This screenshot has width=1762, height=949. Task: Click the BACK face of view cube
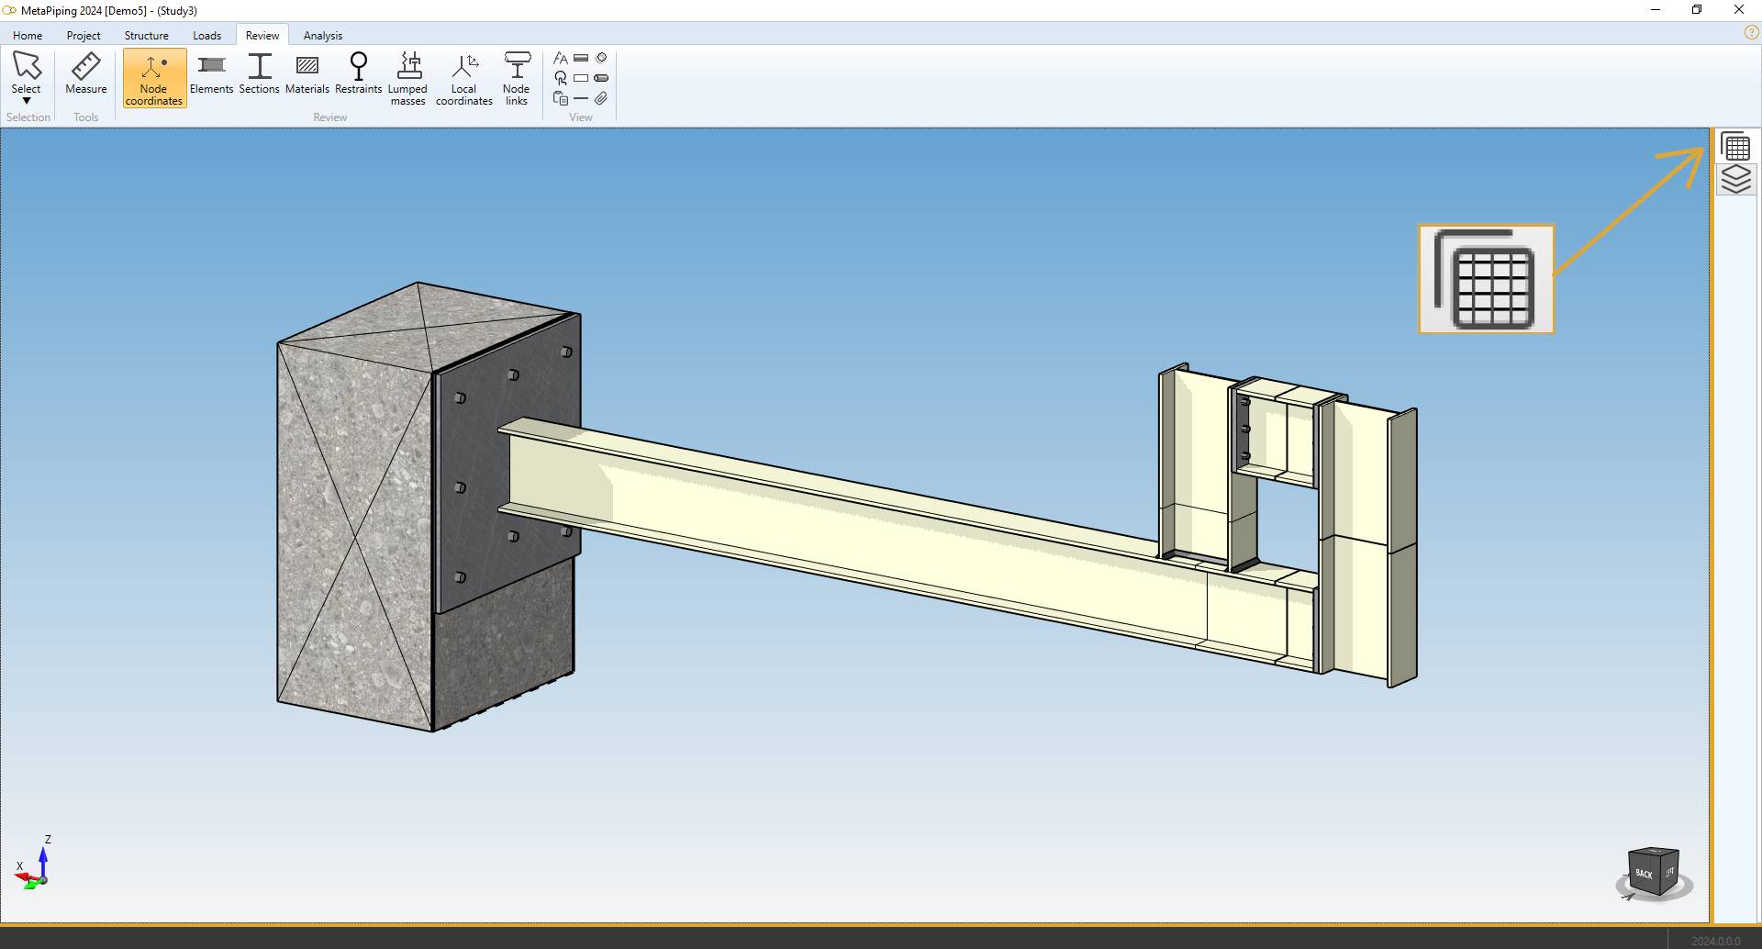coord(1644,874)
